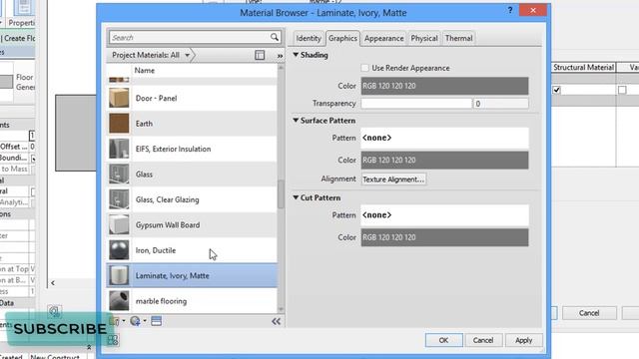
Task: Click the marble flooring thumbnail
Action: tap(119, 301)
